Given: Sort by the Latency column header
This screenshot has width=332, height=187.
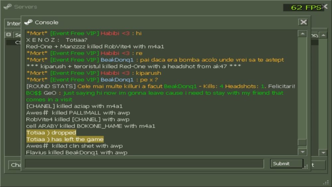Looking at the screenshot, I should [314, 35].
